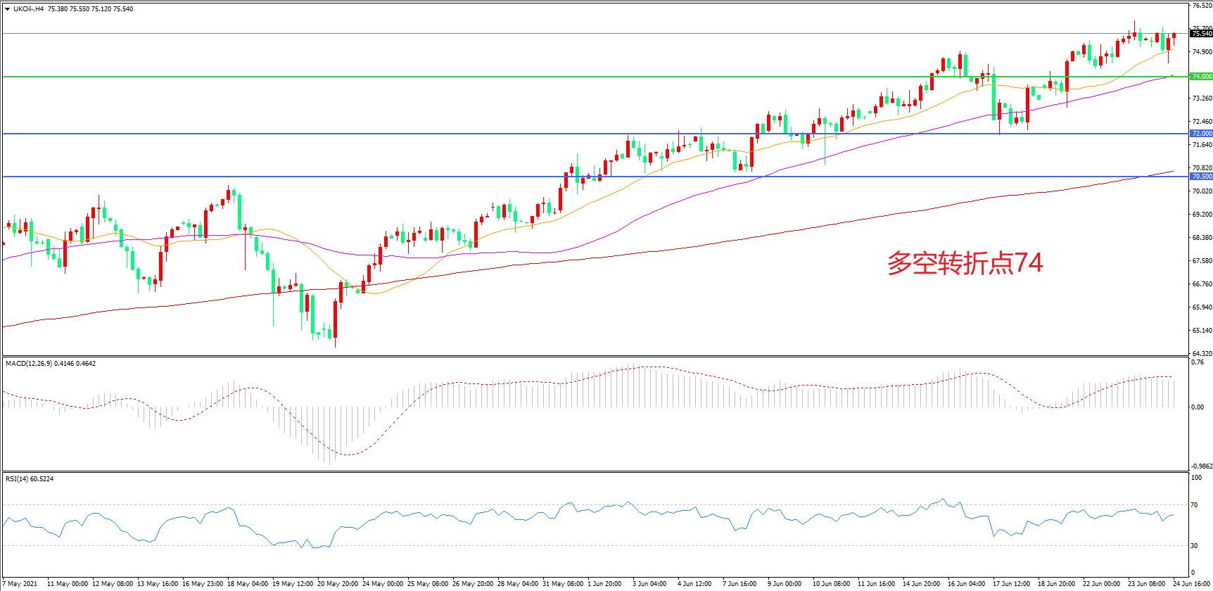Click the black current price tag 75.540
The height and width of the screenshot is (591, 1213).
coord(1201,33)
